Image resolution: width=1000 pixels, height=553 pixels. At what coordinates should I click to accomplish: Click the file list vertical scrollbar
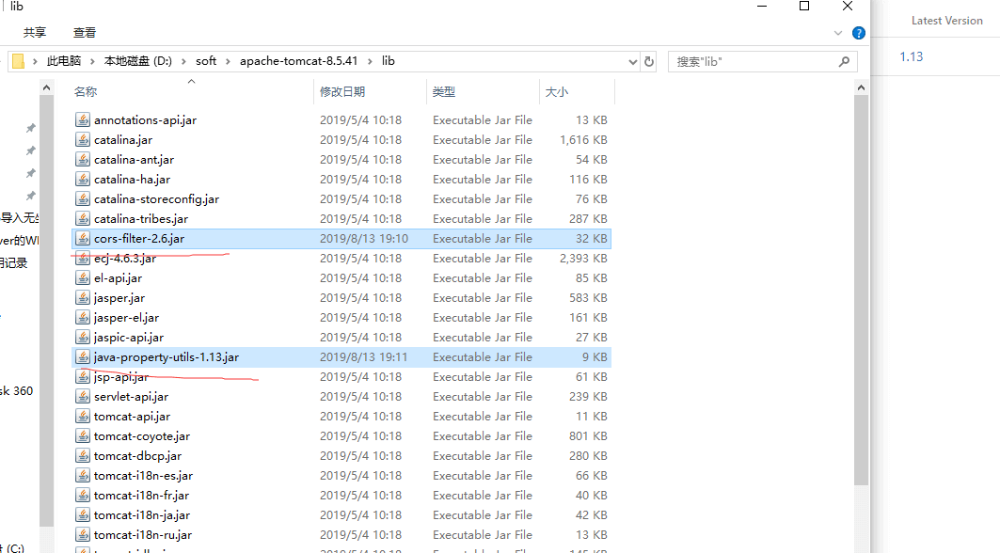pos(861,282)
